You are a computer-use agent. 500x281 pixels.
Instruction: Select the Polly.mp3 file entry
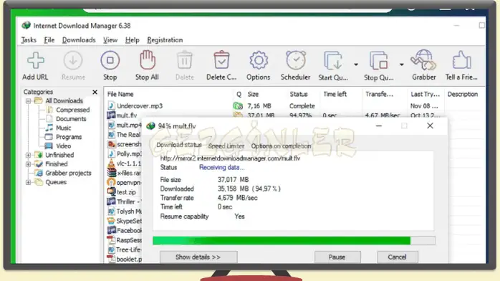pyautogui.click(x=129, y=154)
